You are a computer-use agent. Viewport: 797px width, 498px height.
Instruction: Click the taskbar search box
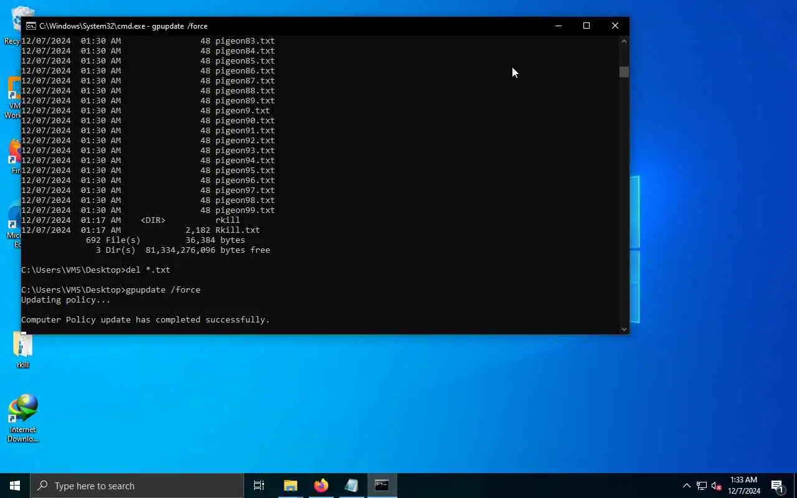pos(137,486)
